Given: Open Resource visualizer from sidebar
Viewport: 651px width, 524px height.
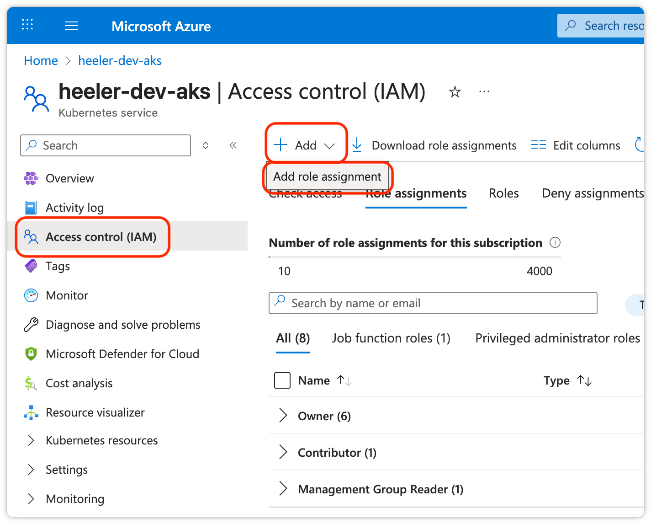Looking at the screenshot, I should [x=95, y=412].
